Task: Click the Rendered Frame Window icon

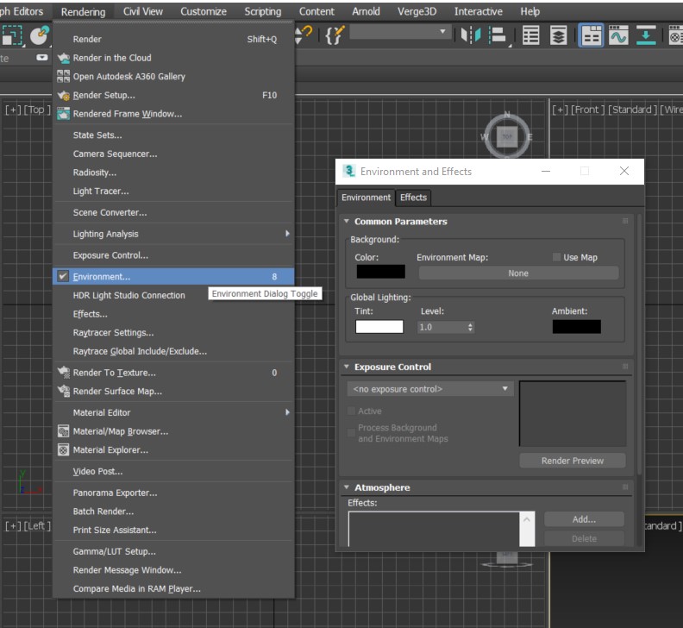Action: pyautogui.click(x=63, y=113)
